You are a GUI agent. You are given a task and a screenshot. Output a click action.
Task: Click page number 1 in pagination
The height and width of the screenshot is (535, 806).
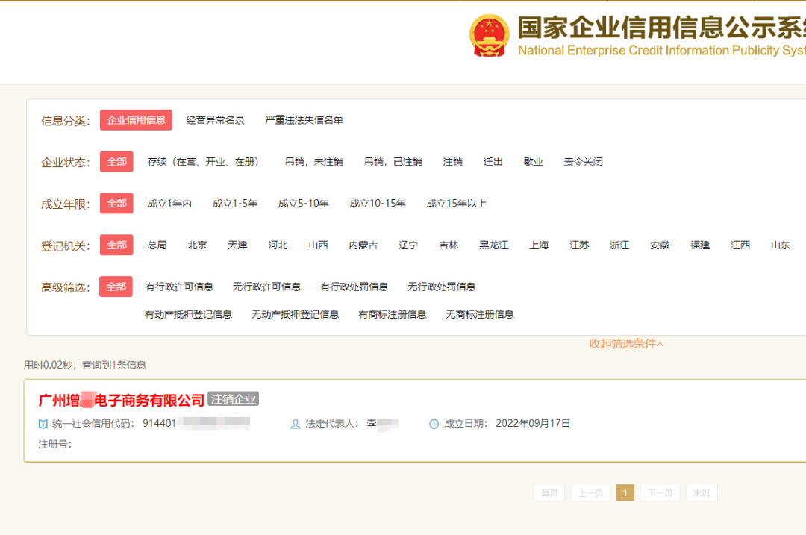pyautogui.click(x=625, y=492)
